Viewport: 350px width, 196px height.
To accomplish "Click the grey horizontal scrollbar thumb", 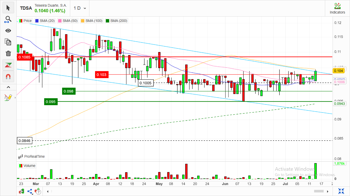I will 319,191.
